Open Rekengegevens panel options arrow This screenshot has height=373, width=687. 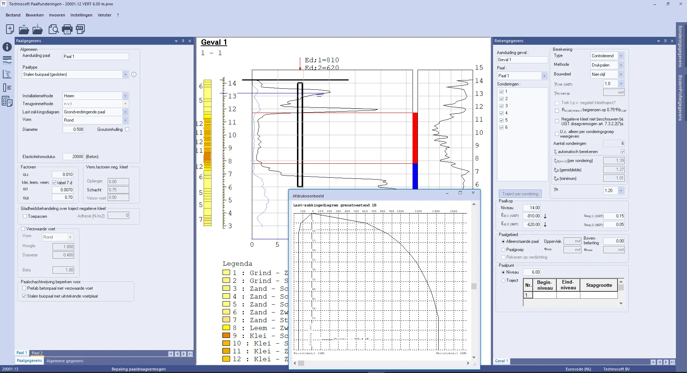coord(658,41)
